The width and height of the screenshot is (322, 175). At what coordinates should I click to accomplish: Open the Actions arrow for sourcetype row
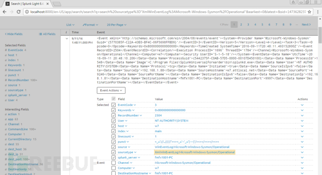coord(302,152)
